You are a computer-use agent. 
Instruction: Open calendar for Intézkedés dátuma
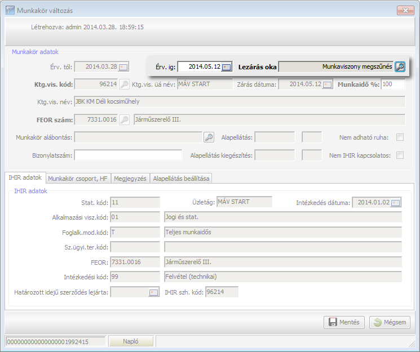click(x=395, y=203)
